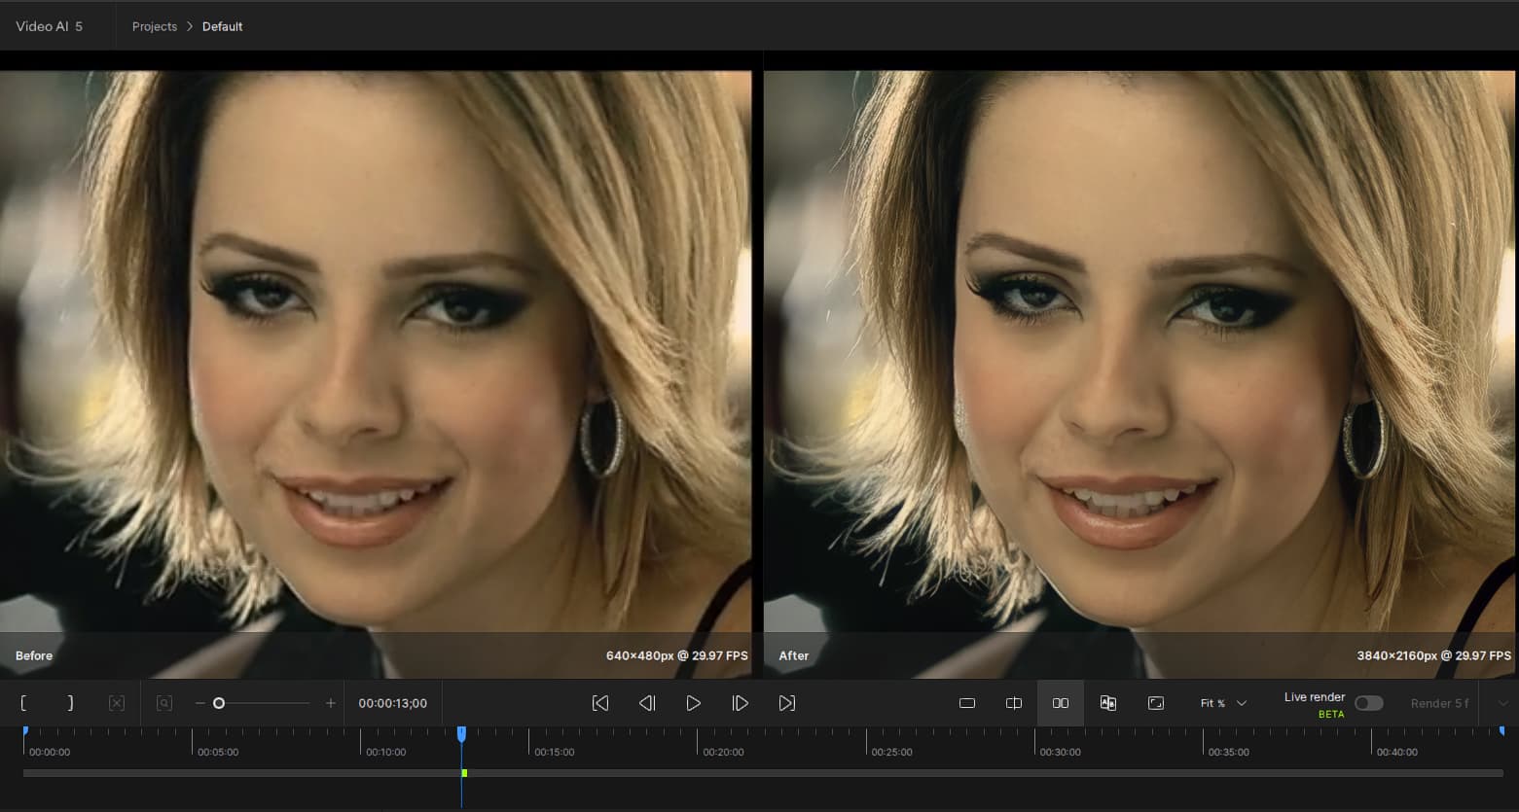Select the A/B comparison view icon

(1108, 703)
